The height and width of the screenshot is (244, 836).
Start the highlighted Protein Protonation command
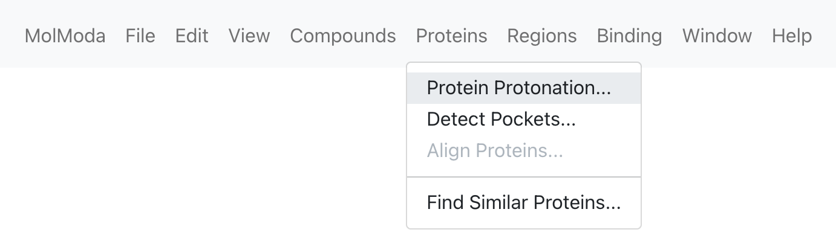[x=524, y=88]
